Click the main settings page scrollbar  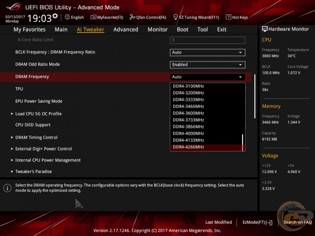click(255, 96)
